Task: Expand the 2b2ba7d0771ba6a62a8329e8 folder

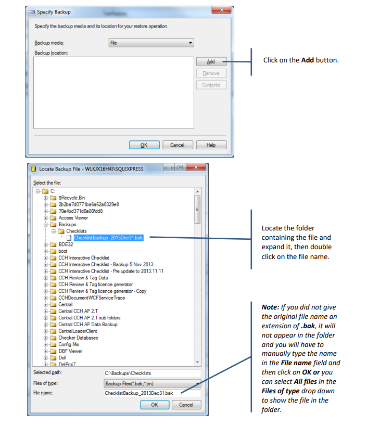Action: 46,204
